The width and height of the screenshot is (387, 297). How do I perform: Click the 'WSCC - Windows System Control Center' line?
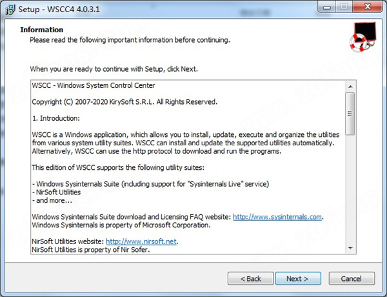[94, 85]
